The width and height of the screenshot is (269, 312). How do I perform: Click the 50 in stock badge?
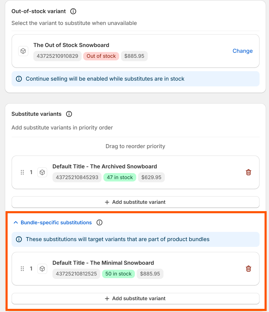[119, 274]
